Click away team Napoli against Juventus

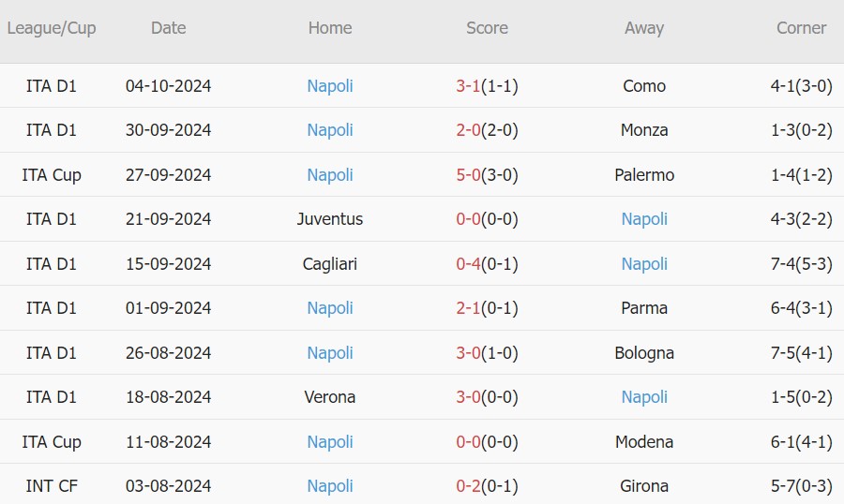tap(644, 219)
